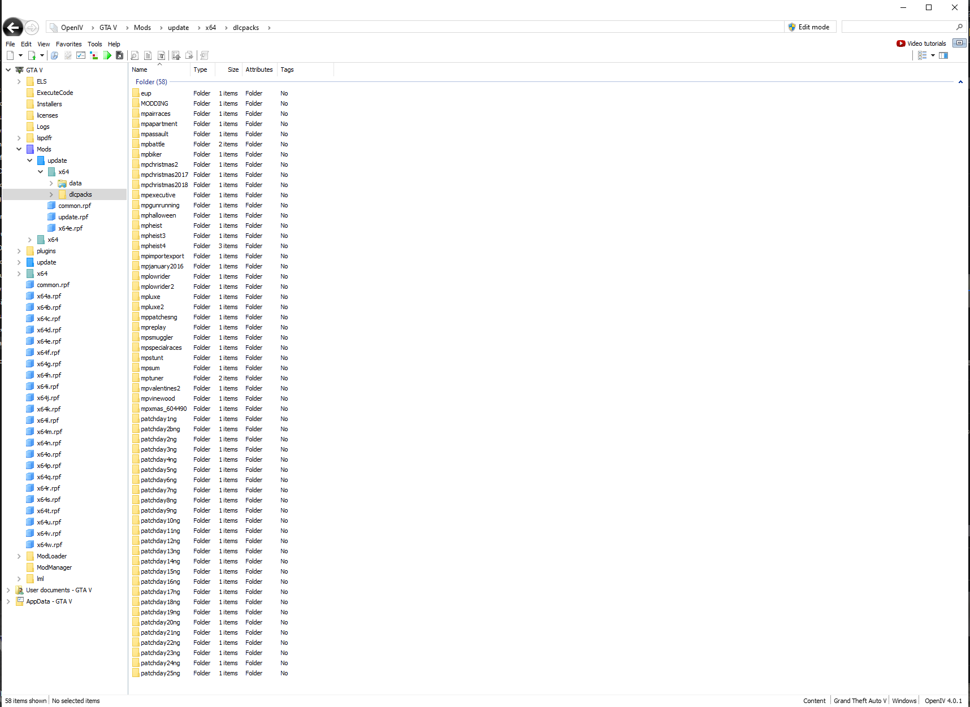
Task: Open the new-file dropdown arrow
Action: pos(20,55)
